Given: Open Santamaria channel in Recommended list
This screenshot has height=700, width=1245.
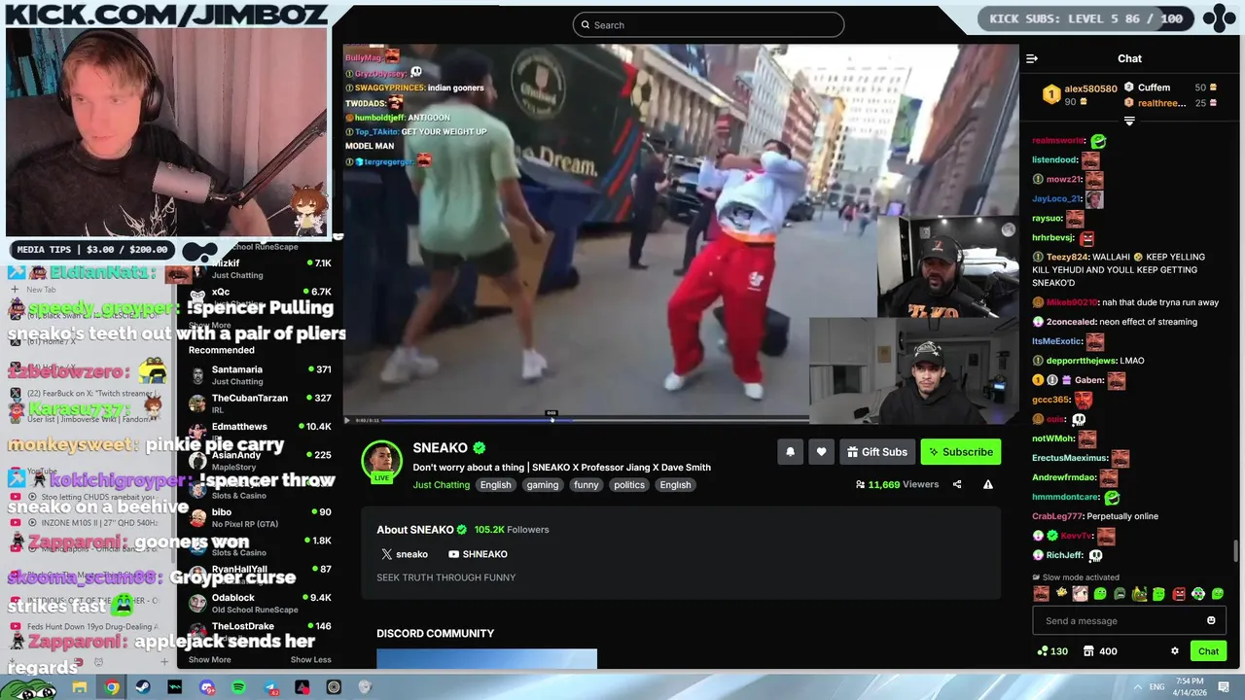Looking at the screenshot, I should pos(261,375).
